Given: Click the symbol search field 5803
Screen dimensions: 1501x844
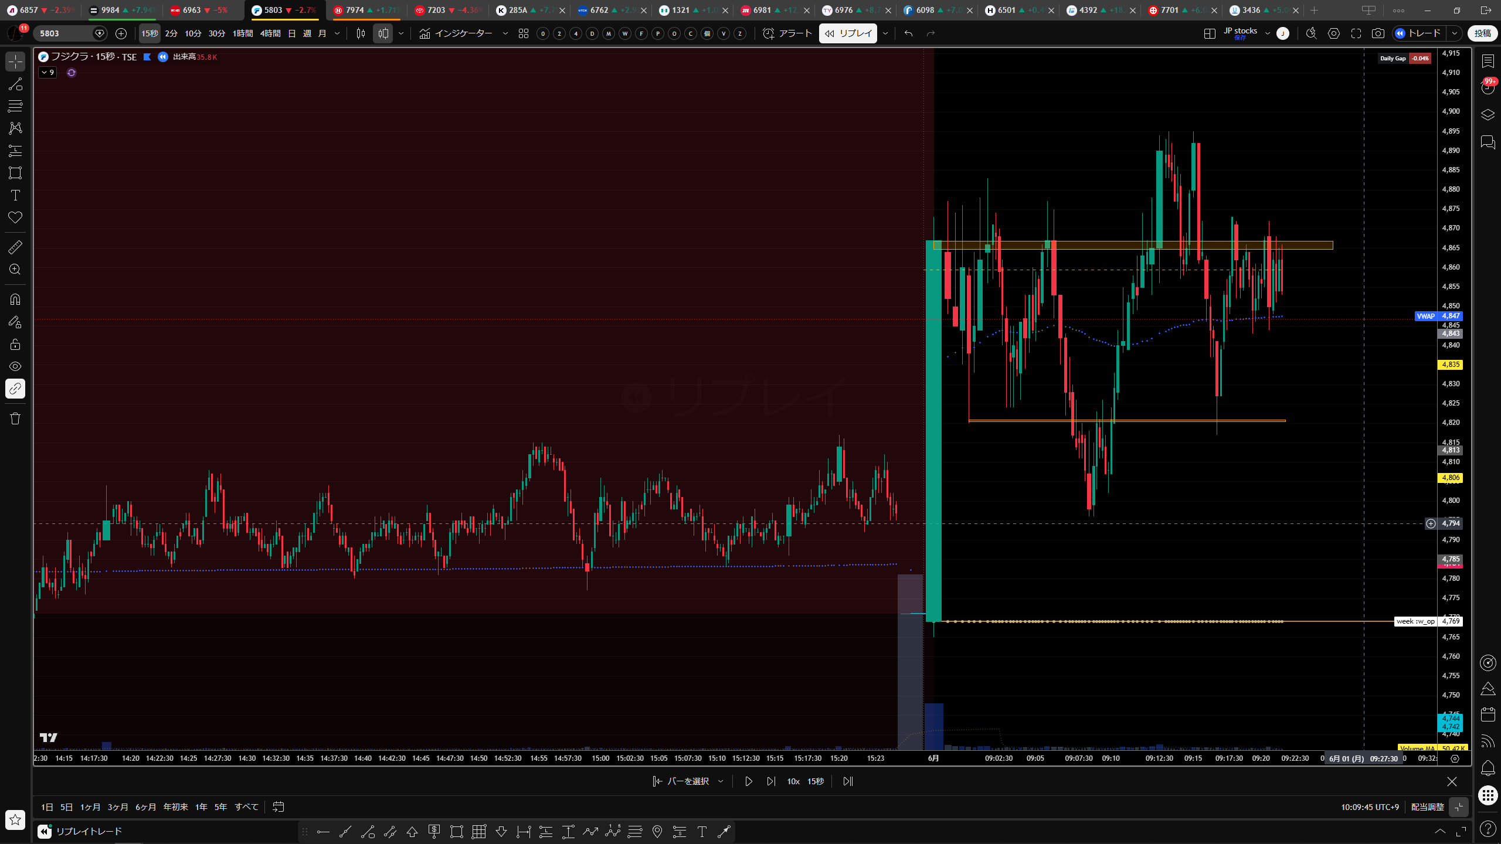Looking at the screenshot, I should tap(63, 33).
